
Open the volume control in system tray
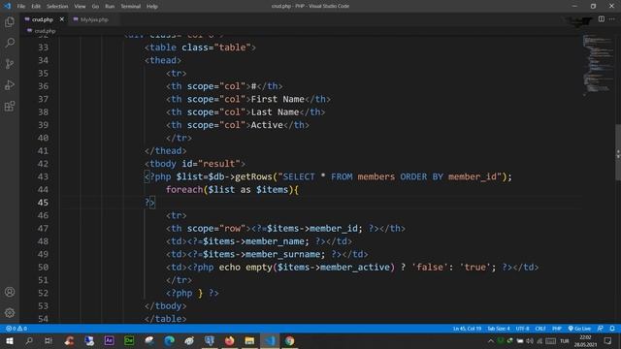point(530,340)
